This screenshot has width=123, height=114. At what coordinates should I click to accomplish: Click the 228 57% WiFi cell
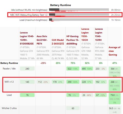click(87, 82)
